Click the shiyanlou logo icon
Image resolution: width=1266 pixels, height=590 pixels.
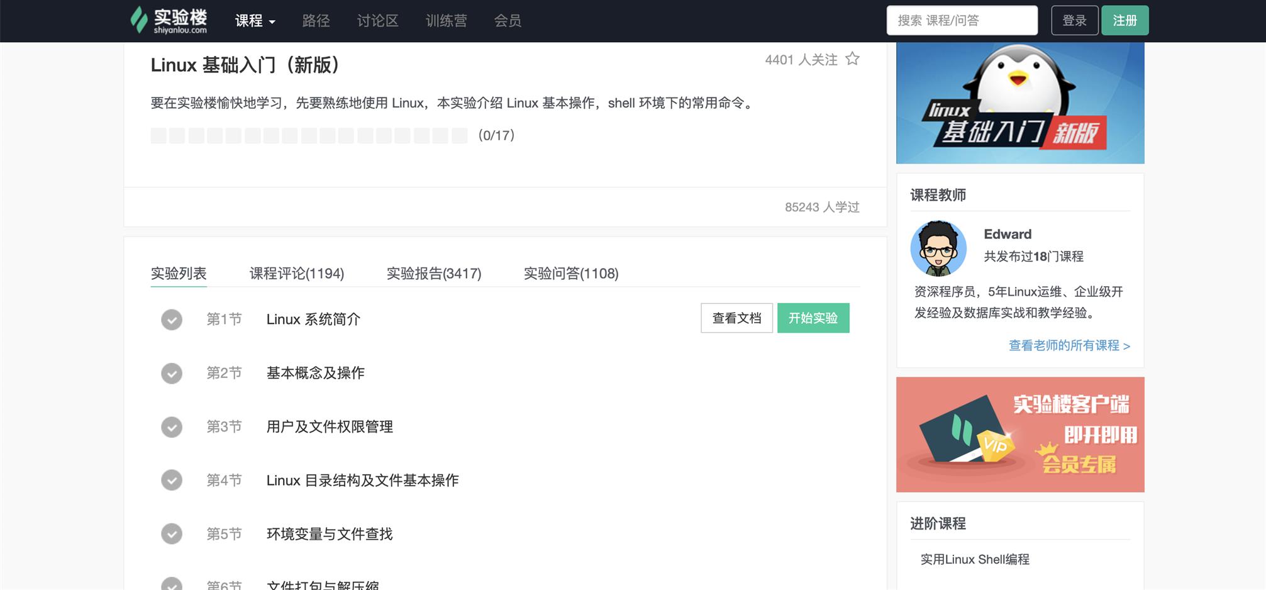coord(139,19)
